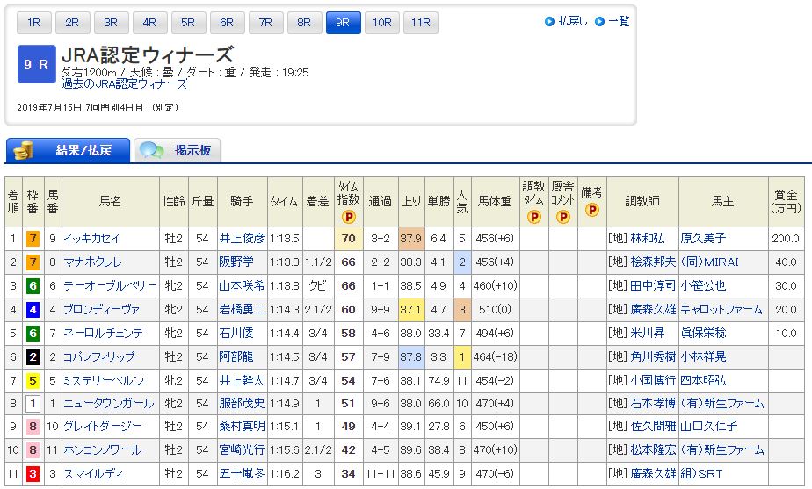
Task: Open horse ニュータウンガール page
Action: pos(109,404)
